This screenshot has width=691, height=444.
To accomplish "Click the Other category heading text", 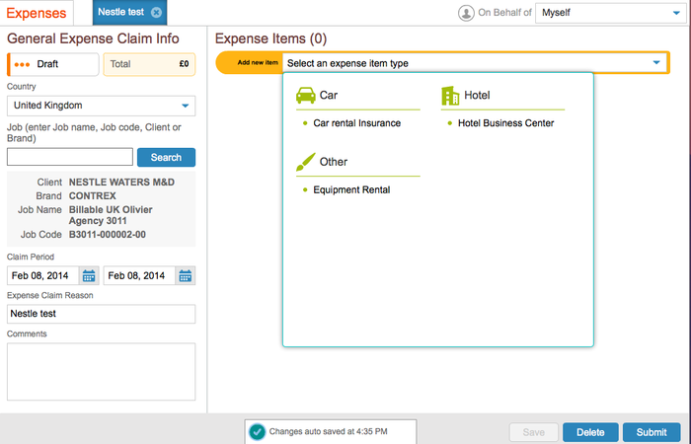I will [334, 162].
